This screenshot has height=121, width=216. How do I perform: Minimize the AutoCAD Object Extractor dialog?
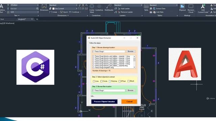tap(124, 38)
